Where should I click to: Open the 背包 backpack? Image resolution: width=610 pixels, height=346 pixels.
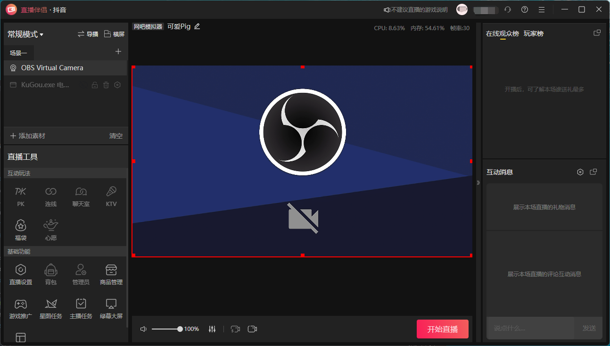click(50, 275)
